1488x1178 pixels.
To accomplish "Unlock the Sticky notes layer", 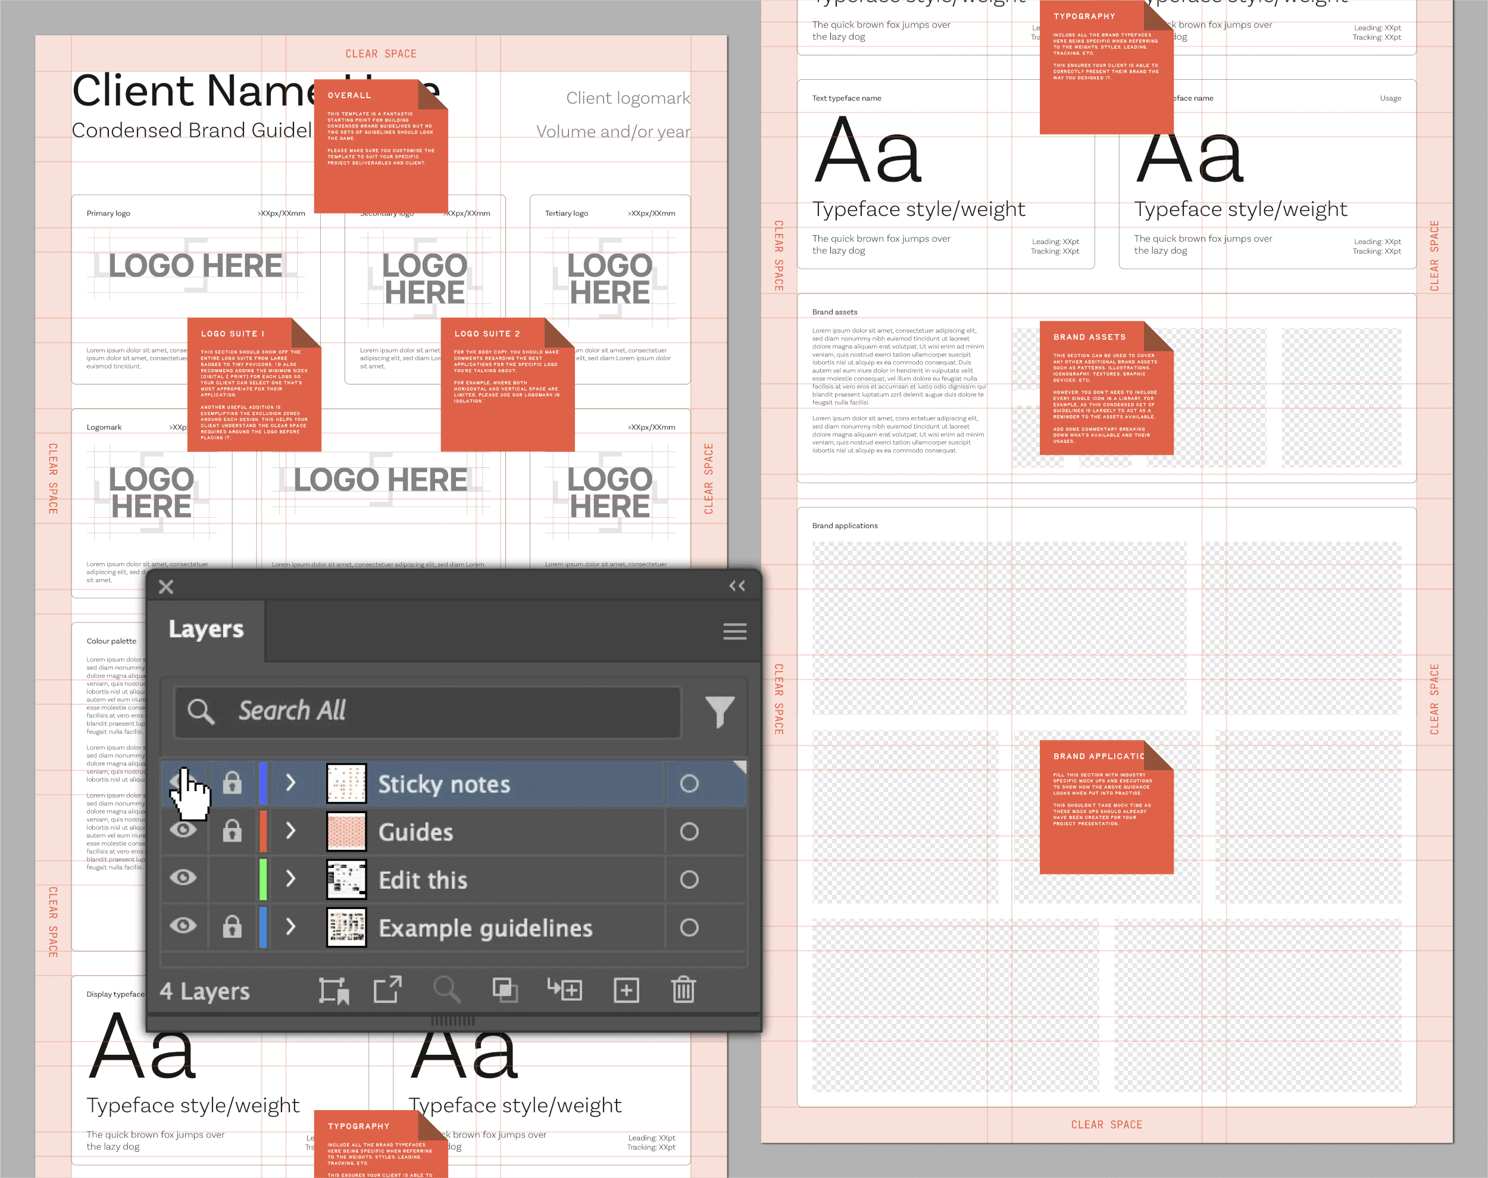I will (232, 783).
